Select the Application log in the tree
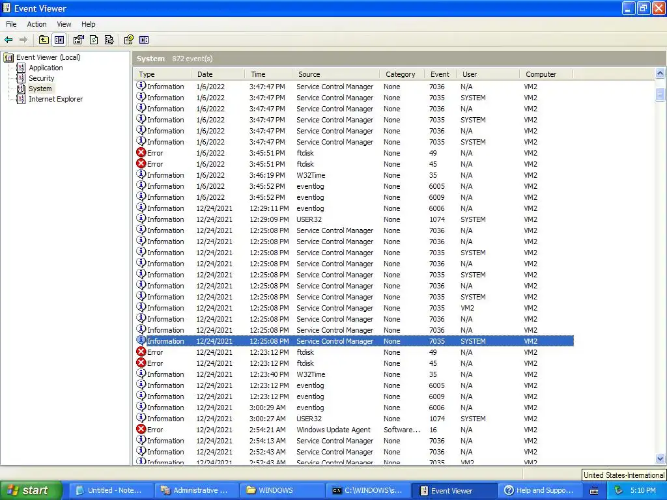 coord(46,68)
